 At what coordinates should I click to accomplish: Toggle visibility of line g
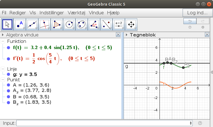click(x=8, y=74)
